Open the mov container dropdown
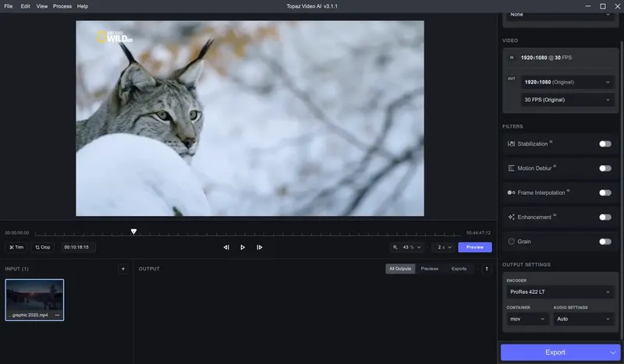 tap(527, 319)
